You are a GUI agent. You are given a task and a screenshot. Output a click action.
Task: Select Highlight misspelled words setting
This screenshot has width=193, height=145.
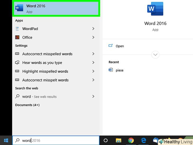pyautogui.click(x=56, y=71)
